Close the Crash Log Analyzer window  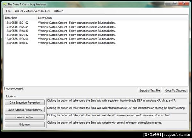pos(184,4)
